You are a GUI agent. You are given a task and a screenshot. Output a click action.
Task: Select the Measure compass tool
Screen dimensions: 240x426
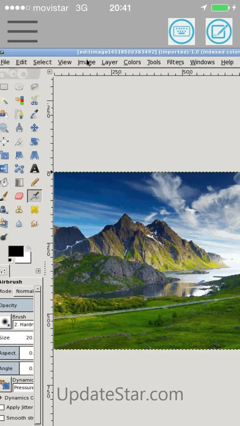pyautogui.click(x=19, y=127)
